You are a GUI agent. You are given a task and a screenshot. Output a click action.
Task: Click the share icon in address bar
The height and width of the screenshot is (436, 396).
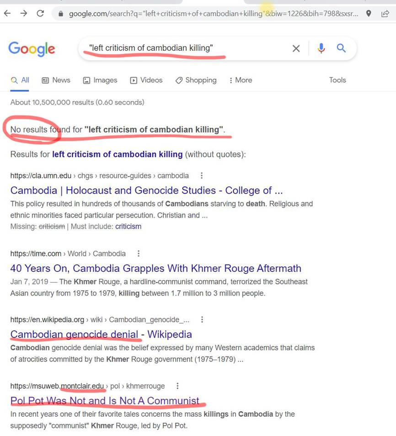click(x=385, y=13)
